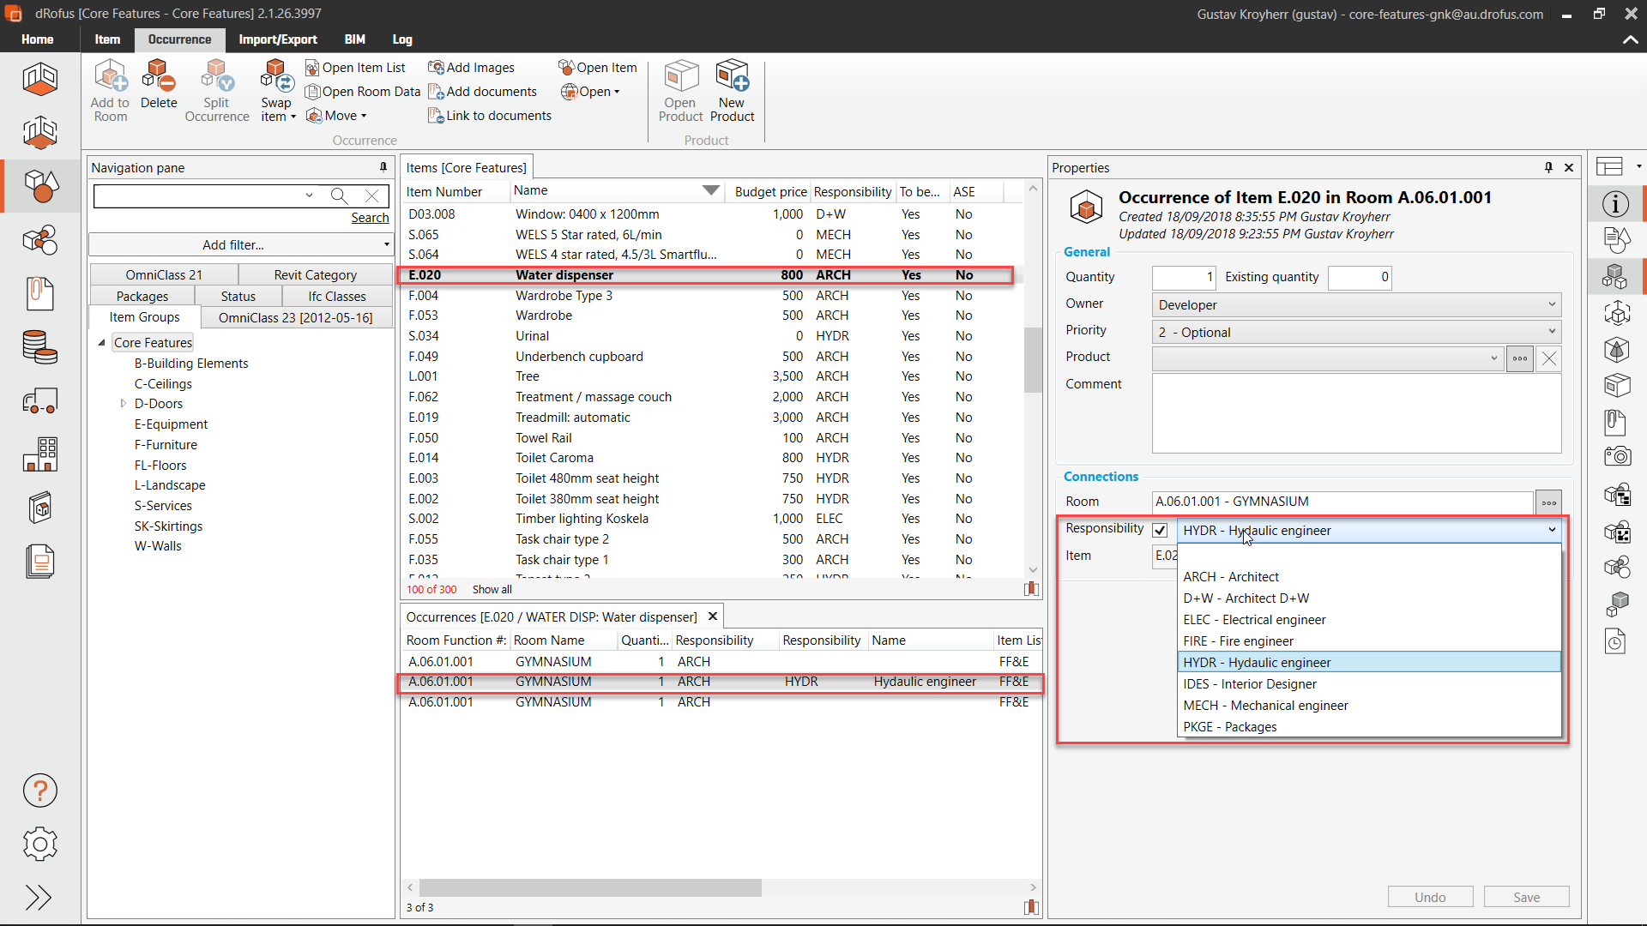
Task: Click the Show all link
Action: (x=492, y=590)
